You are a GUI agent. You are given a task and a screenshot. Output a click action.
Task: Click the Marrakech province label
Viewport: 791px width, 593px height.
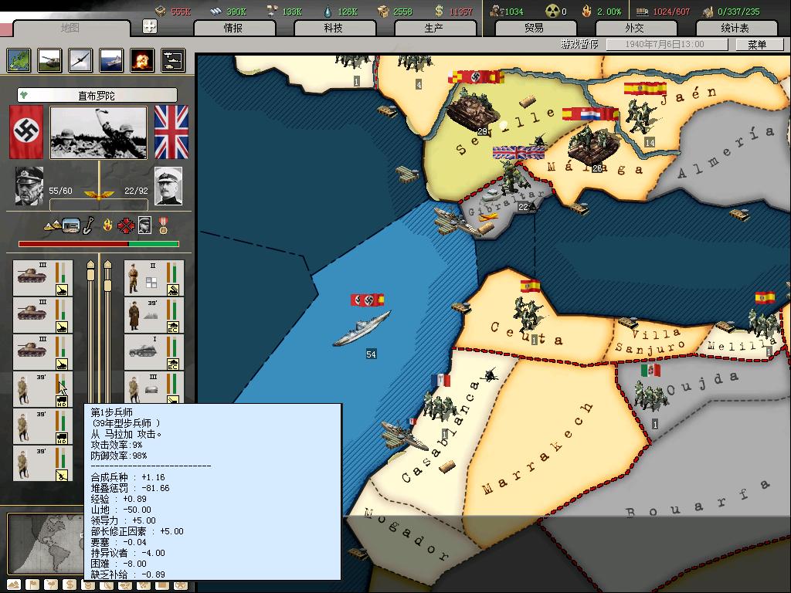tap(537, 449)
